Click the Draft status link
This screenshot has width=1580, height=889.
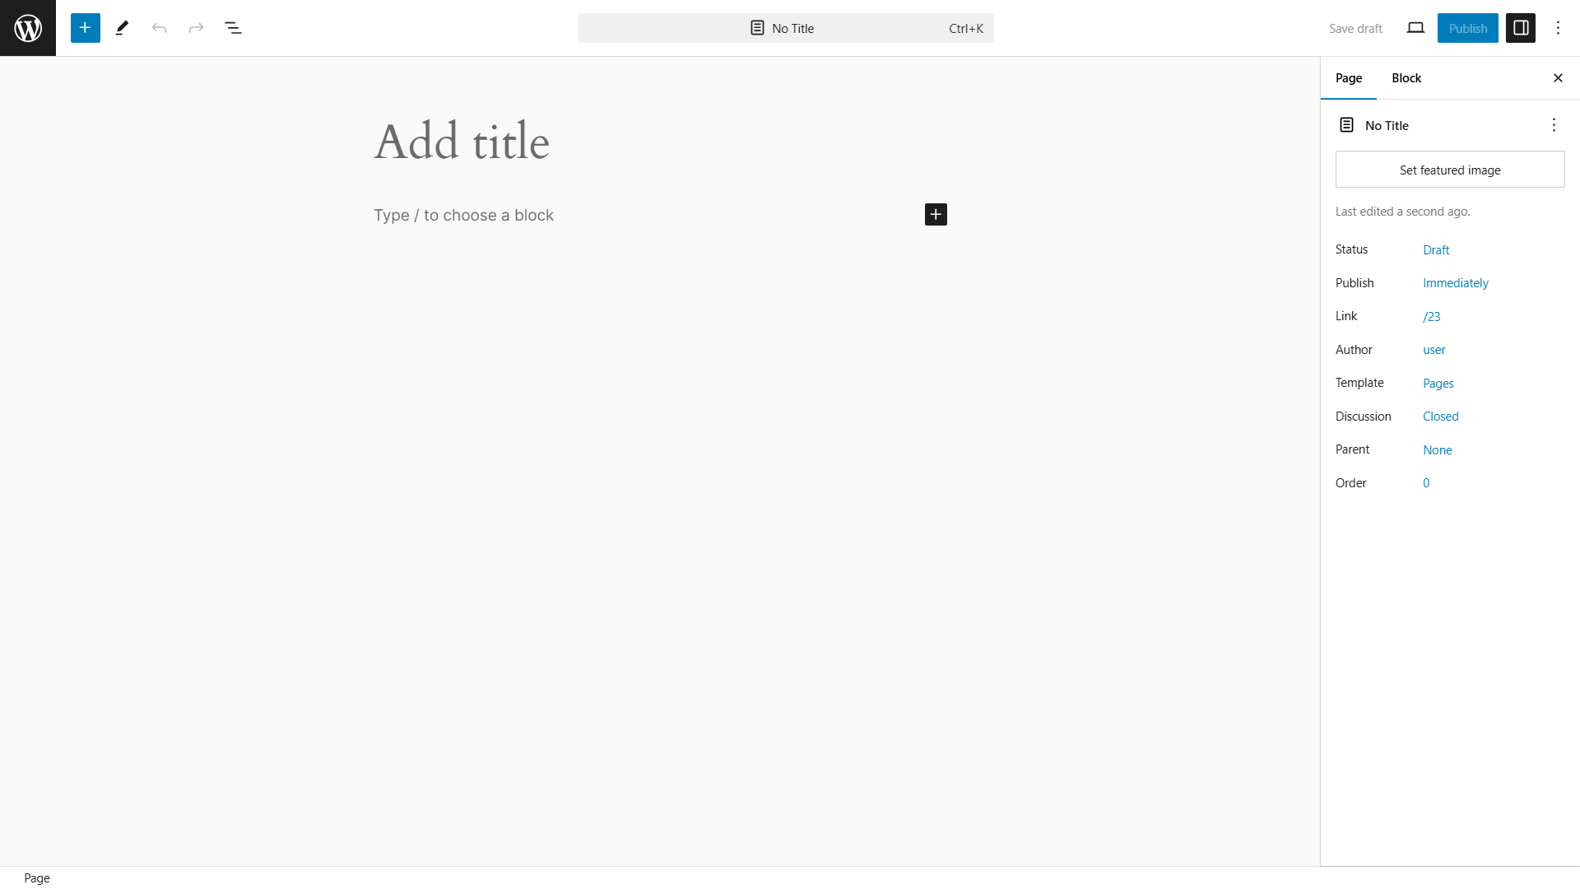[1436, 249]
